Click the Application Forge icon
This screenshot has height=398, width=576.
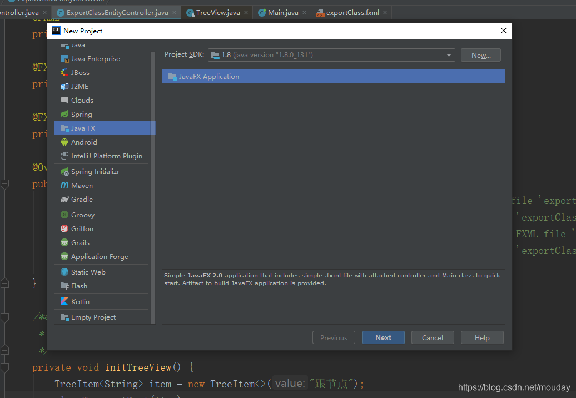click(x=64, y=257)
